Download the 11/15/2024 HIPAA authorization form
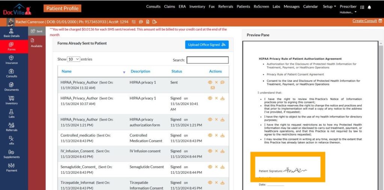The height and width of the screenshot is (190, 384). click(x=222, y=119)
